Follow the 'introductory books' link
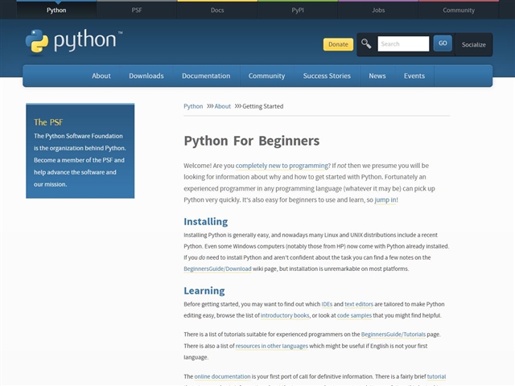 (285, 315)
